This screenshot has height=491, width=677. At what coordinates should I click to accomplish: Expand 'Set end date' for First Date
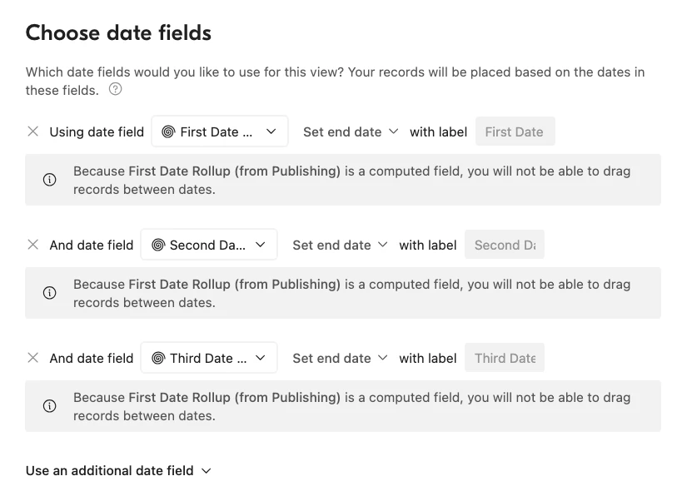point(350,131)
